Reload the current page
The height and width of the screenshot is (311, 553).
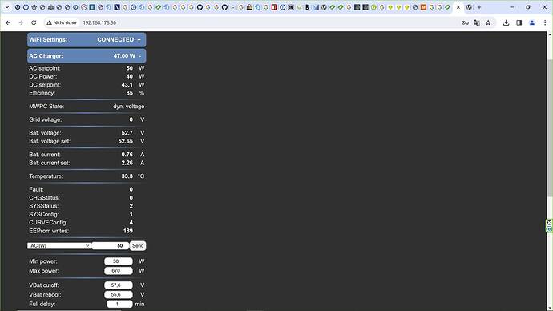34,22
